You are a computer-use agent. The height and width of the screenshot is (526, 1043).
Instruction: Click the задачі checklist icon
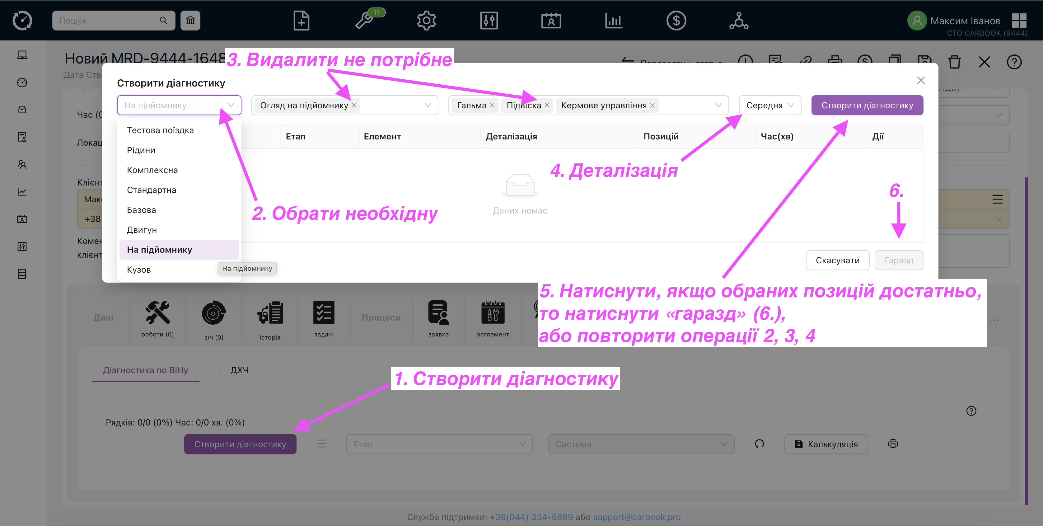[x=324, y=313]
